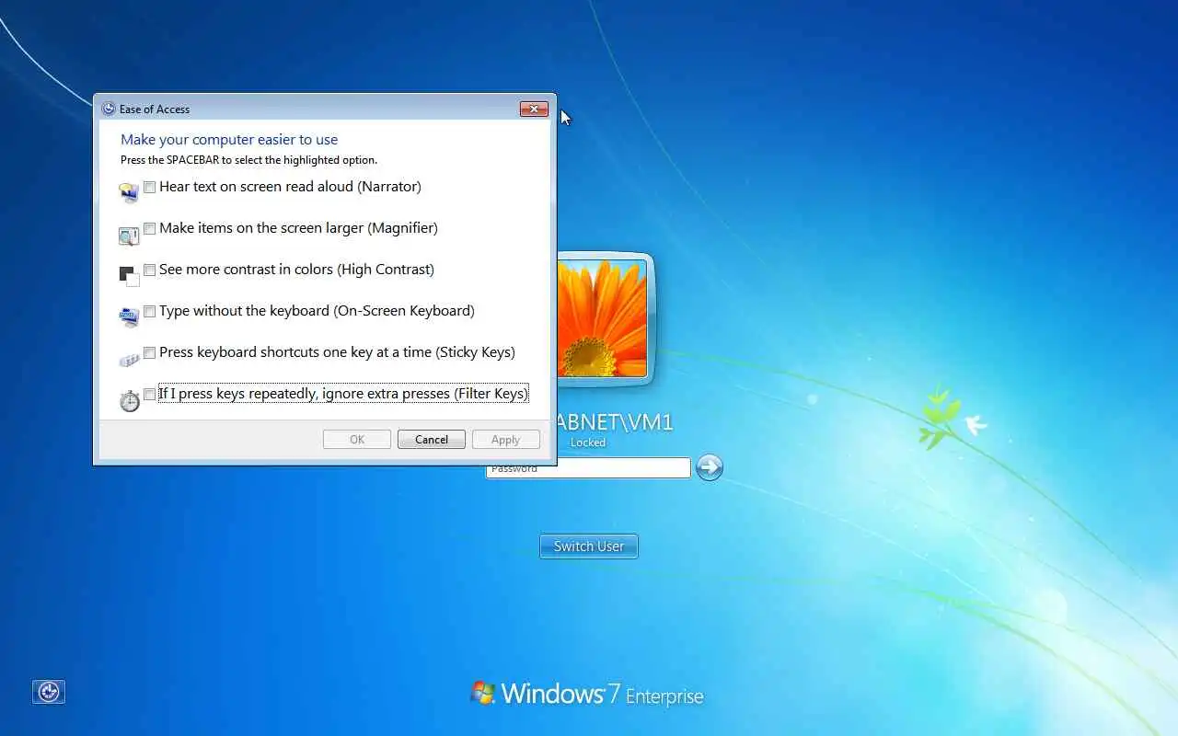1178x736 pixels.
Task: Click 'Type without the keyboard (On-Screen Keyboard)' label
Action: point(317,311)
